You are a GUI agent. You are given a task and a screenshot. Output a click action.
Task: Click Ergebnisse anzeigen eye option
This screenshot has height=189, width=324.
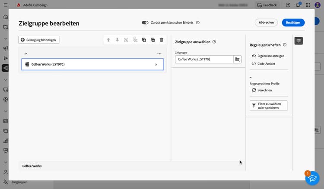[x=268, y=56]
